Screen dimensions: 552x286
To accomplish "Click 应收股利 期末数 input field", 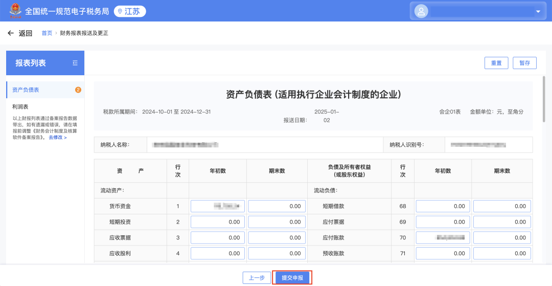I will 277,253.
